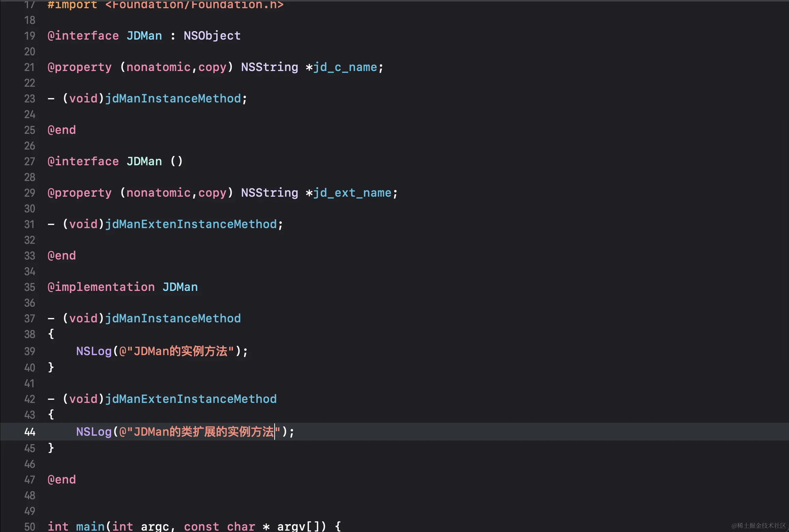Viewport: 789px width, 532px height.
Task: Click the @end keyword on line 47
Action: point(62,480)
